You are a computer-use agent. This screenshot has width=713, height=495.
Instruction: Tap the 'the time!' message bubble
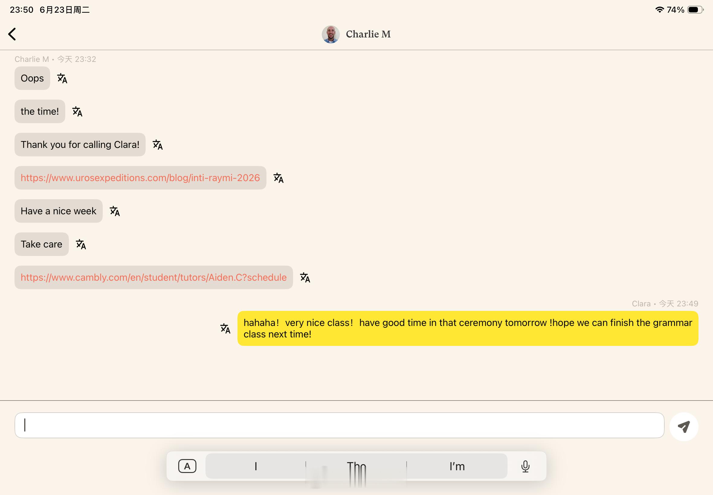pyautogui.click(x=40, y=111)
